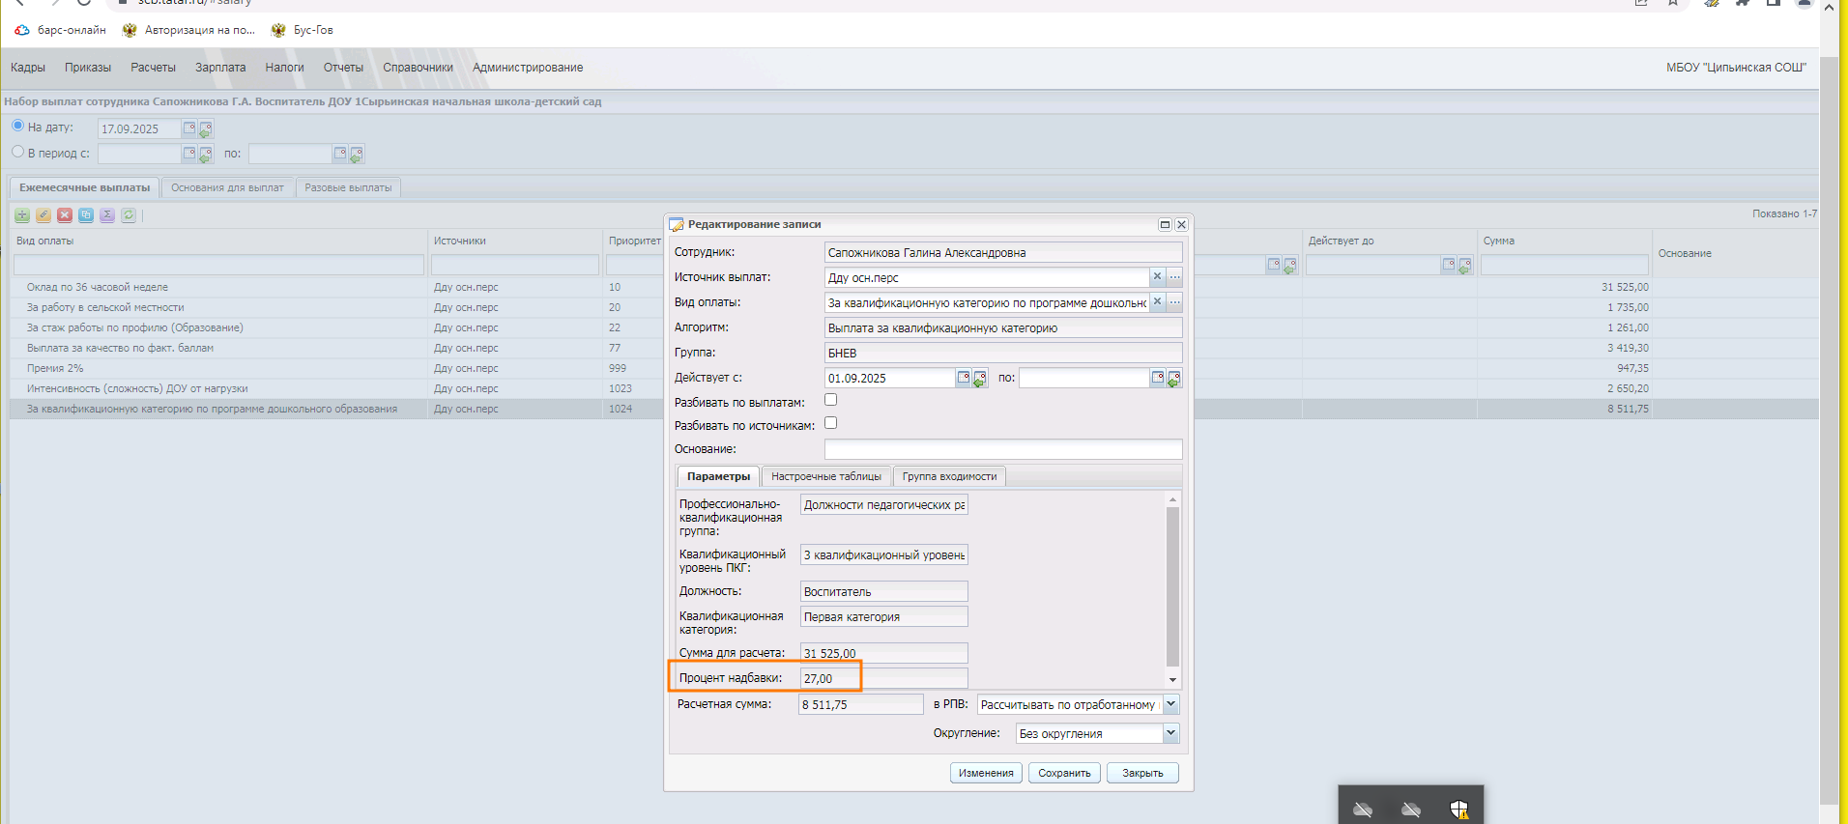Click the green-arrow calendar icon beside 01.09.2025
Screen dimensions: 1848x824
tap(980, 379)
